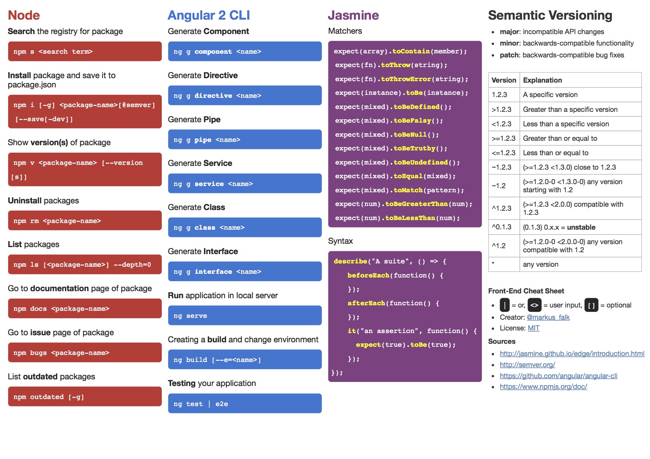Click the toBeUndefined matcher line
This screenshot has height=459, width=650.
click(397, 162)
